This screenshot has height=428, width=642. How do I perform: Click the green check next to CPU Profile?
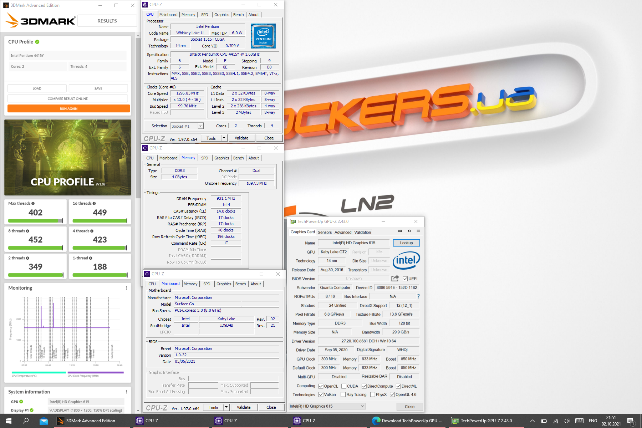click(x=37, y=42)
